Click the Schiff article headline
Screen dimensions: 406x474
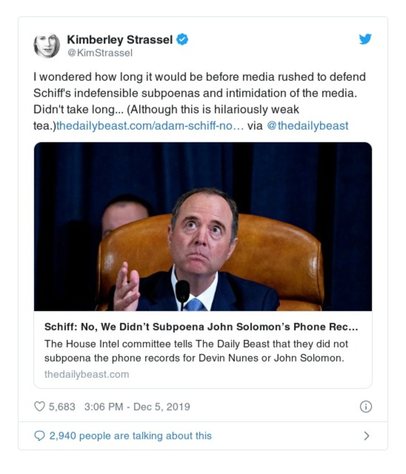pyautogui.click(x=201, y=327)
